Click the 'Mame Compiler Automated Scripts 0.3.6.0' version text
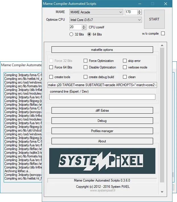 click(x=102, y=180)
